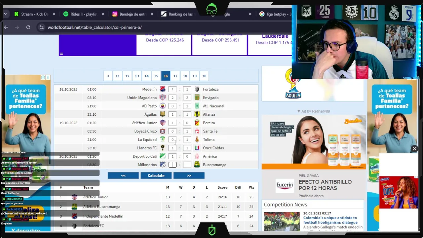Viewport: 423px width, 238px height.
Task: Click the Unión Magdalena club crest
Action: pyautogui.click(x=162, y=98)
